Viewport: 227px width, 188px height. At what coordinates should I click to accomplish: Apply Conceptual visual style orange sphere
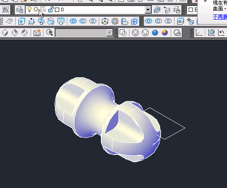165,33
